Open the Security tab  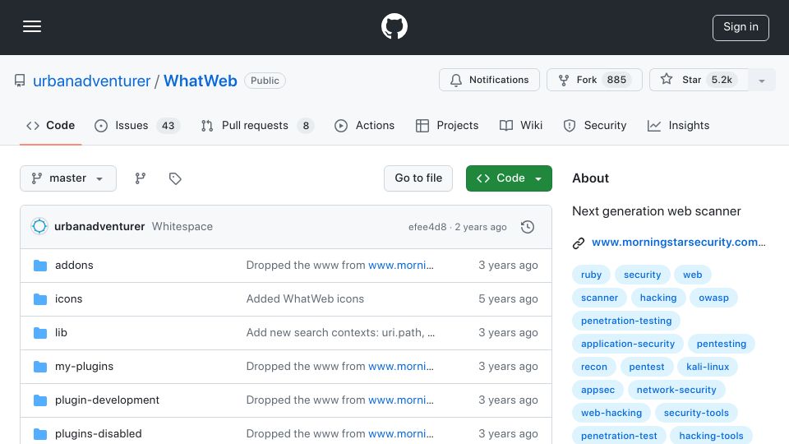click(595, 125)
